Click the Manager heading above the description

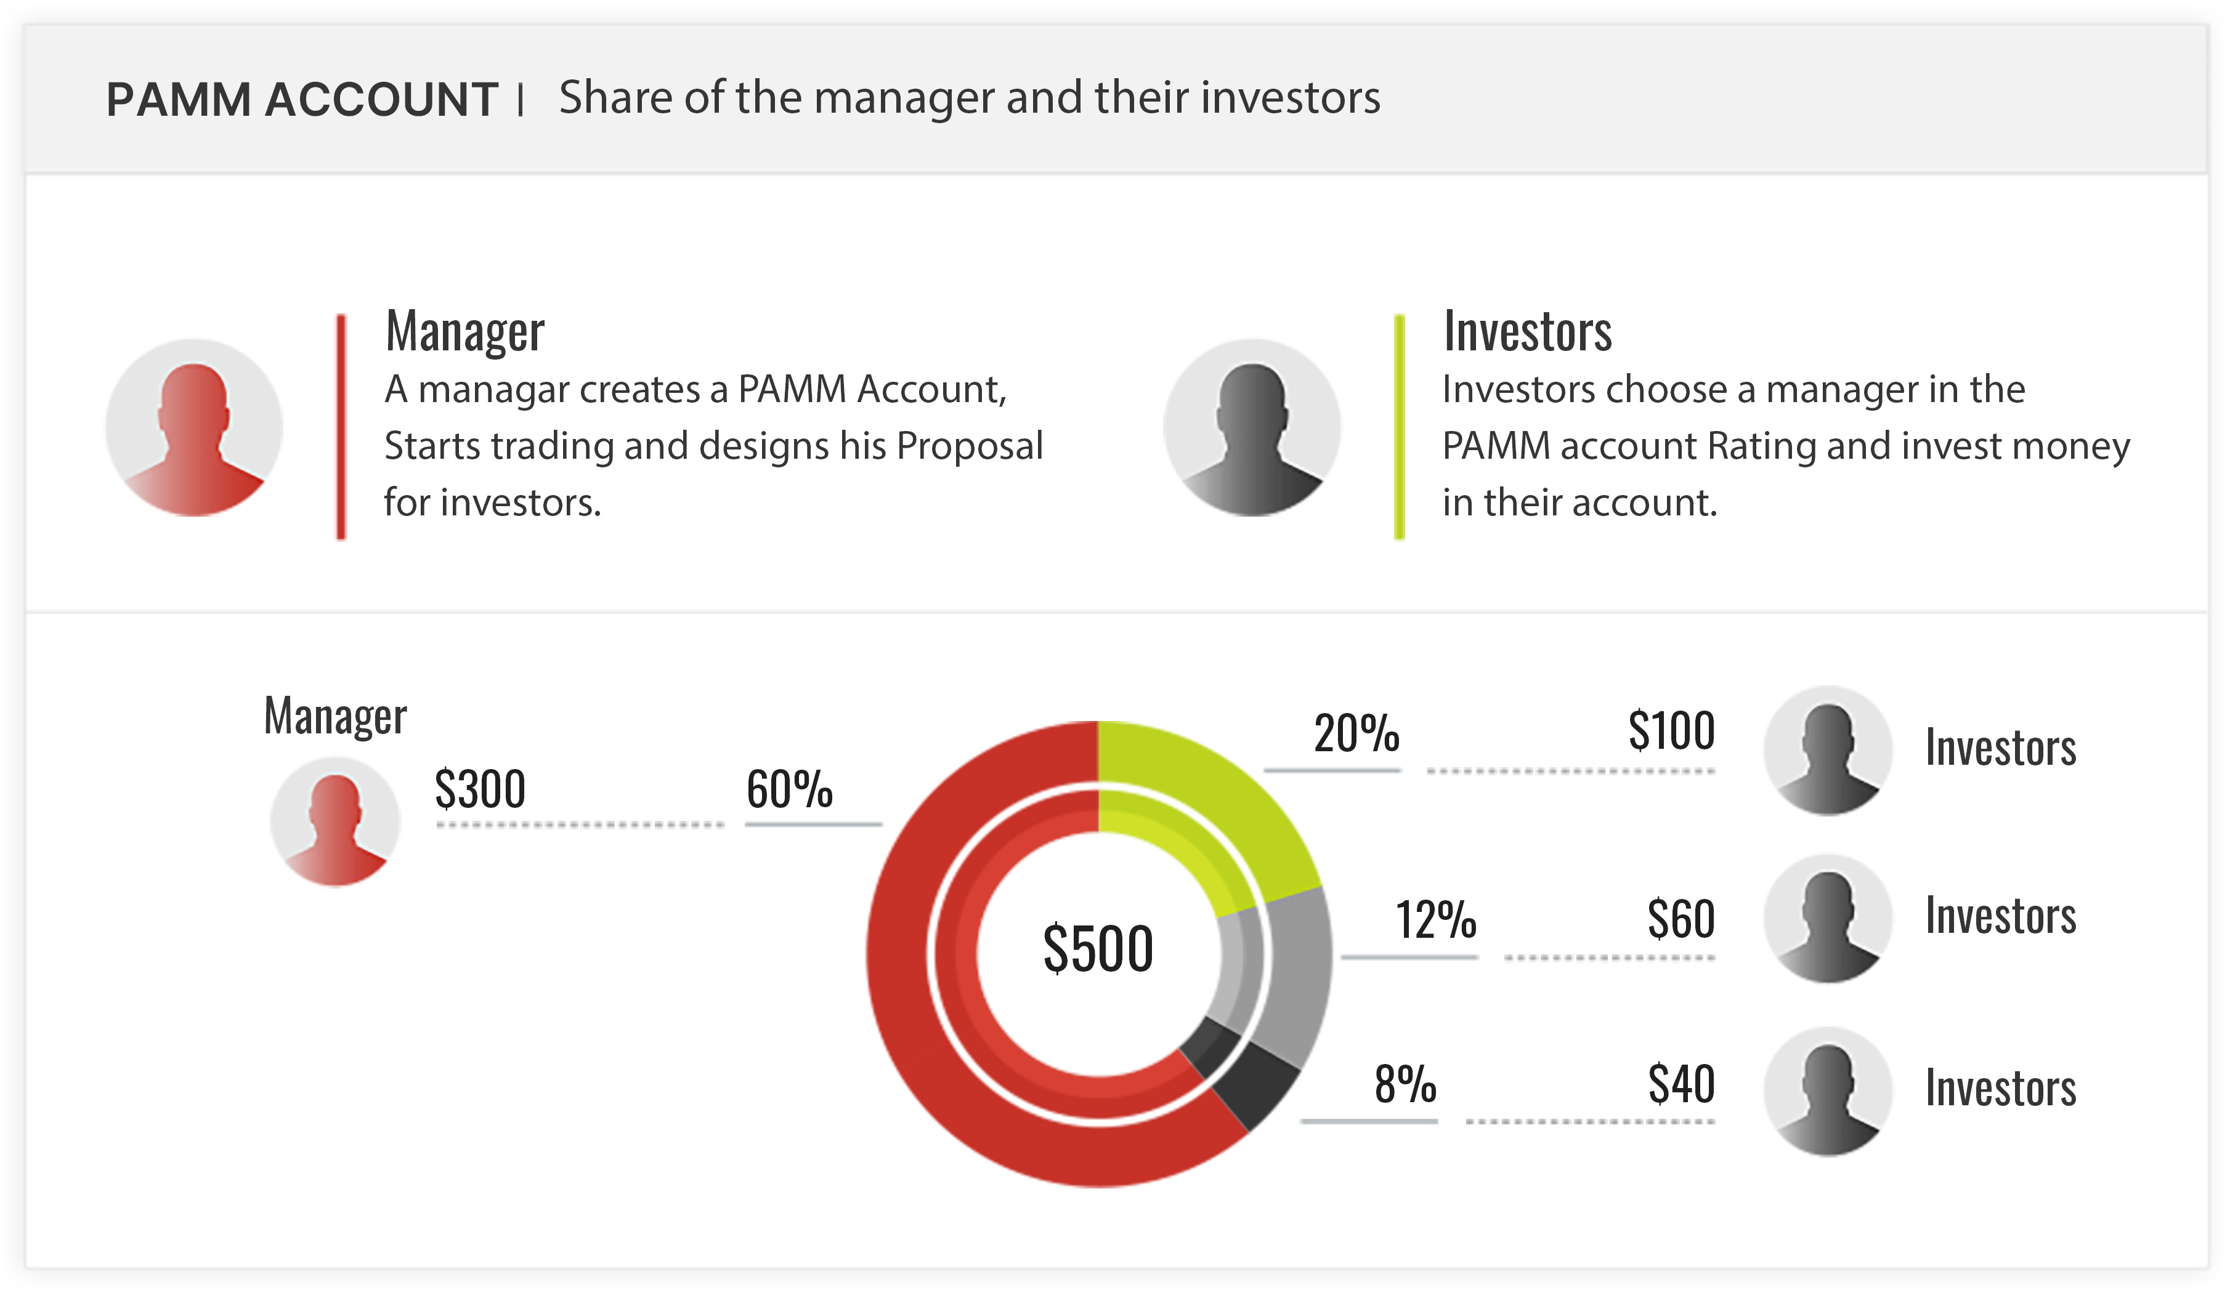tap(464, 331)
